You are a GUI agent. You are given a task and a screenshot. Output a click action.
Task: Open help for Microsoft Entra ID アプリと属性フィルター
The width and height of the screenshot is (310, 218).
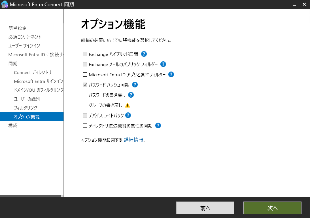(x=171, y=74)
